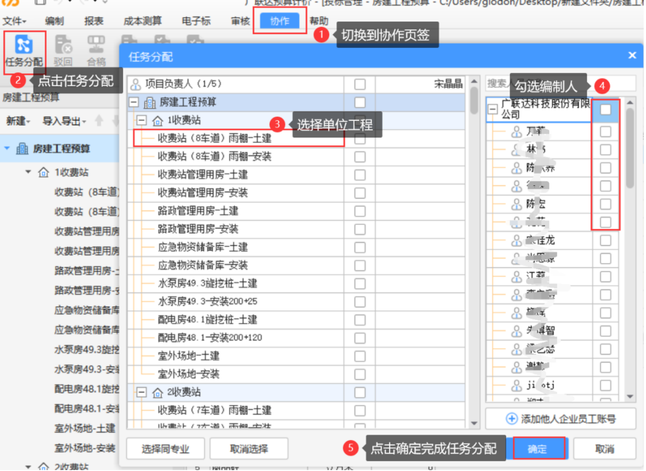The width and height of the screenshot is (646, 471).
Task: Click down arrow of project list scrollbar
Action: click(x=474, y=423)
